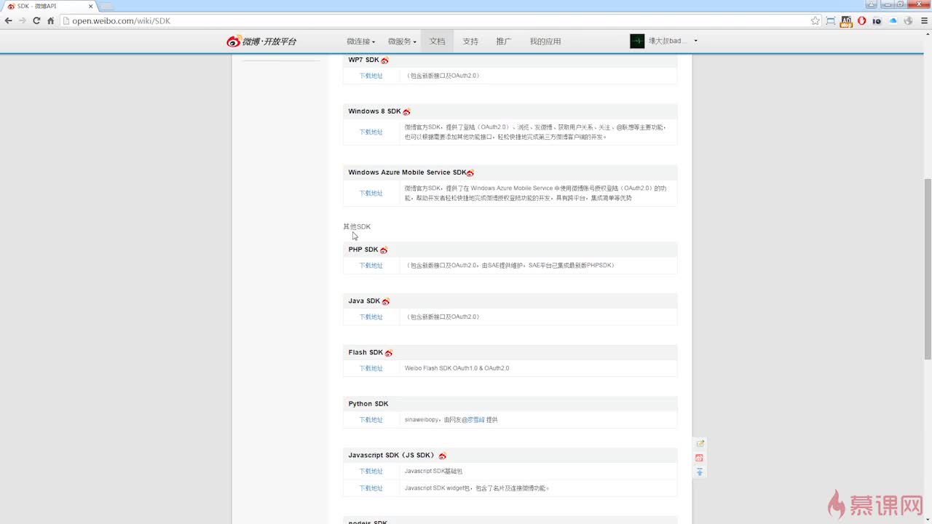Click 下载地址 for Azure Mobile Service SDK
This screenshot has width=932, height=524.
click(371, 194)
